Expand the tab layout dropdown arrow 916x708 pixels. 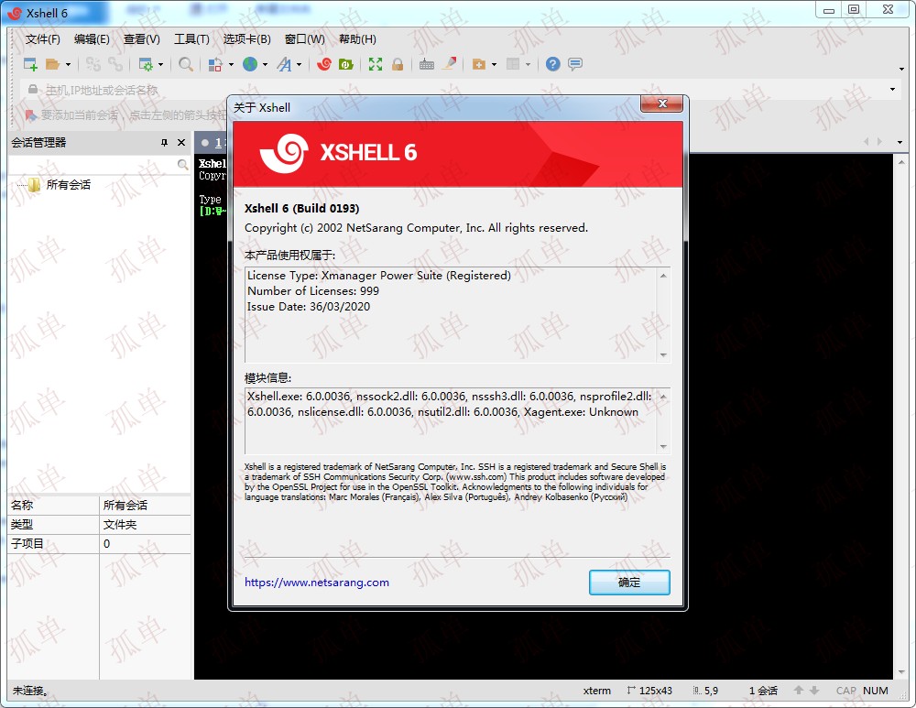(529, 65)
